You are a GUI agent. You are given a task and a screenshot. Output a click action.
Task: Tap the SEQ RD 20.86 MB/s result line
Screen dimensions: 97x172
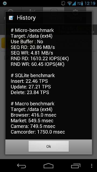[33, 47]
